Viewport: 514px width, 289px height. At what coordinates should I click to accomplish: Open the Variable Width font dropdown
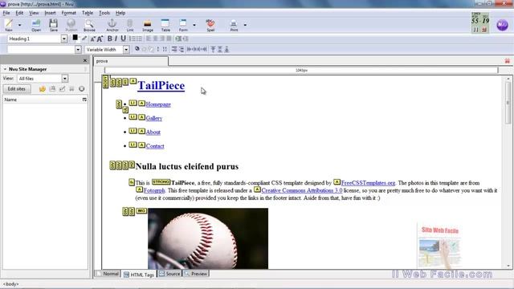126,50
